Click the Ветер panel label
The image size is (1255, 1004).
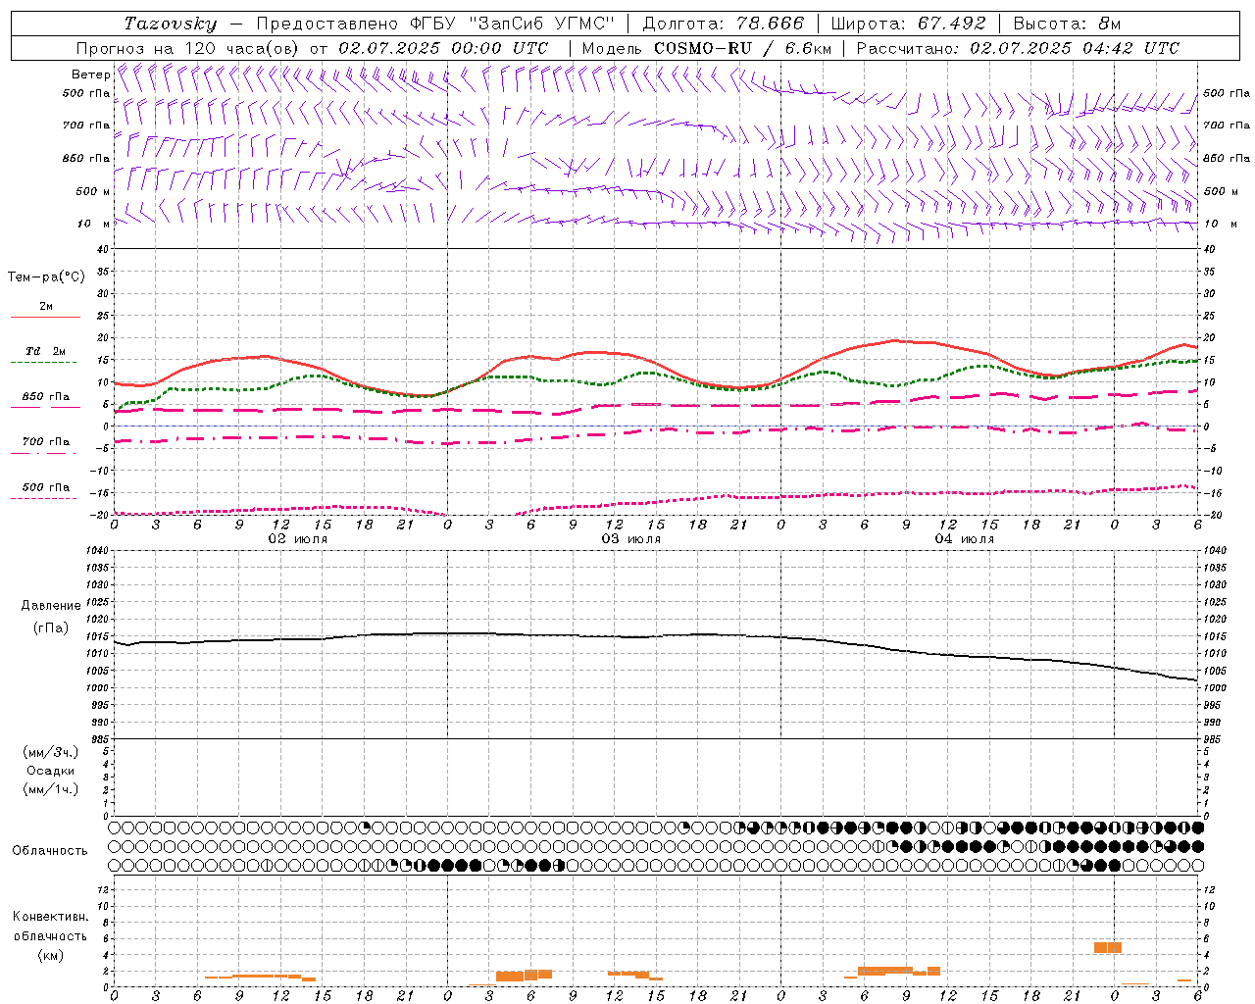[90, 75]
